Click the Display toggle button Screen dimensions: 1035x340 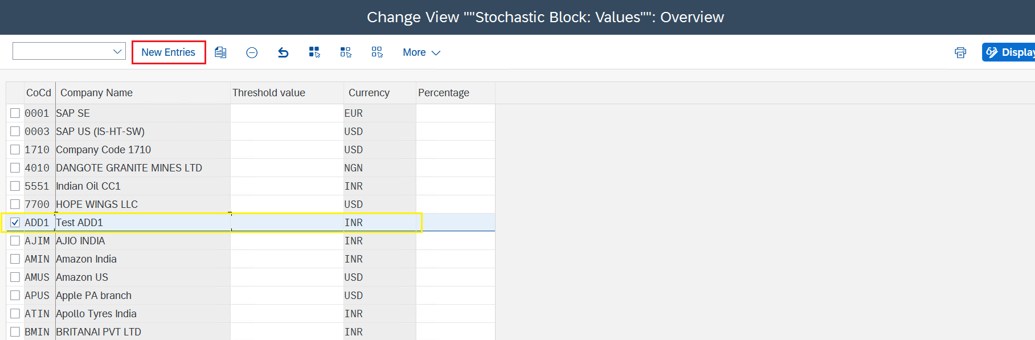tap(1009, 52)
